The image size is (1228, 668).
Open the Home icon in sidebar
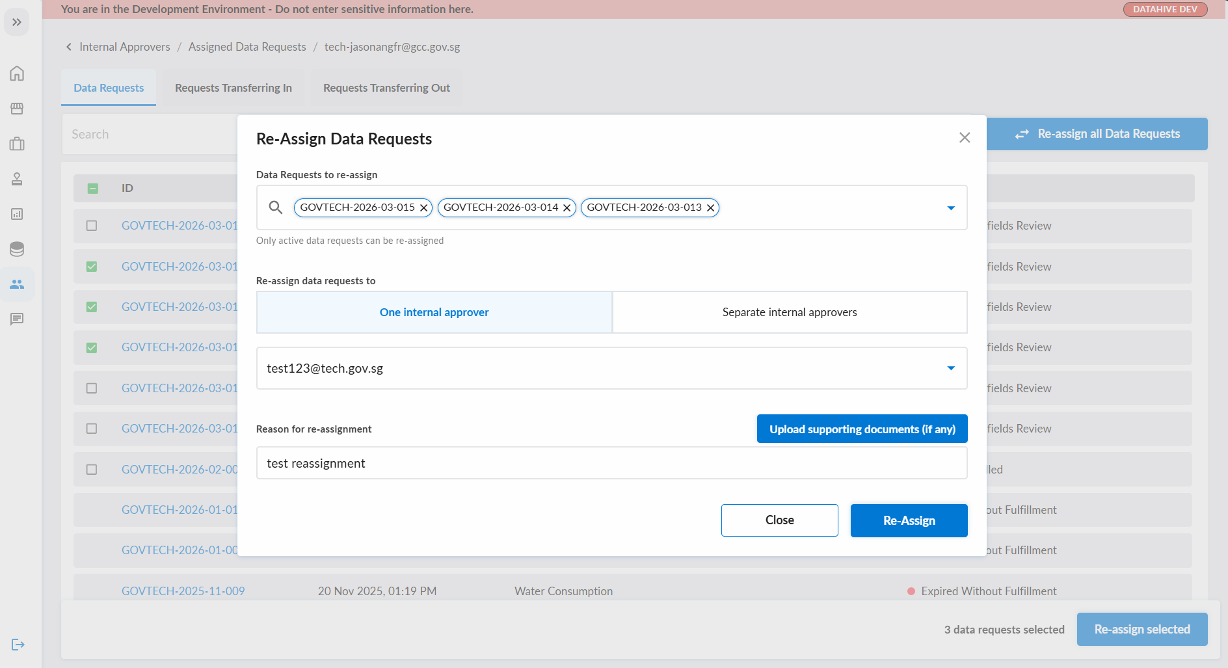(17, 73)
